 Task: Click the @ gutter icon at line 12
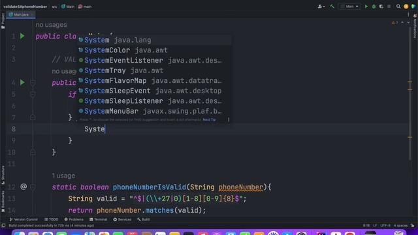(x=24, y=187)
